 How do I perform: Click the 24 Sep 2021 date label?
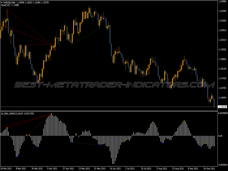pyautogui.click(x=209, y=169)
